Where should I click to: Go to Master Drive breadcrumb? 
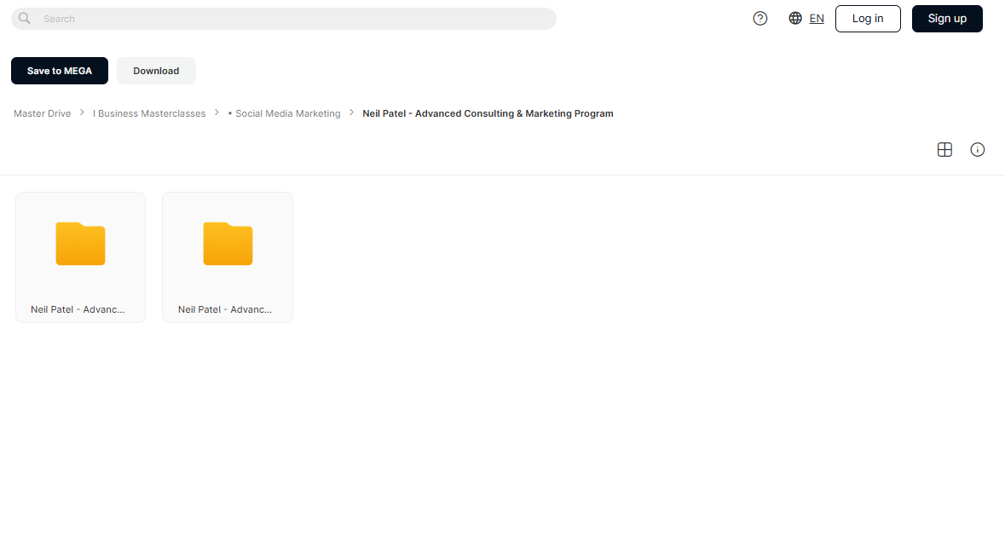(x=43, y=113)
